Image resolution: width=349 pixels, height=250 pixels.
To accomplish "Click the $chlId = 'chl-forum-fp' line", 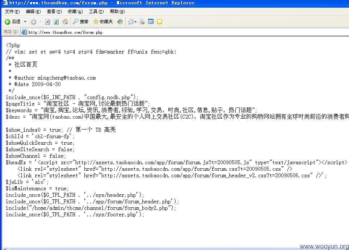I will [40, 136].
